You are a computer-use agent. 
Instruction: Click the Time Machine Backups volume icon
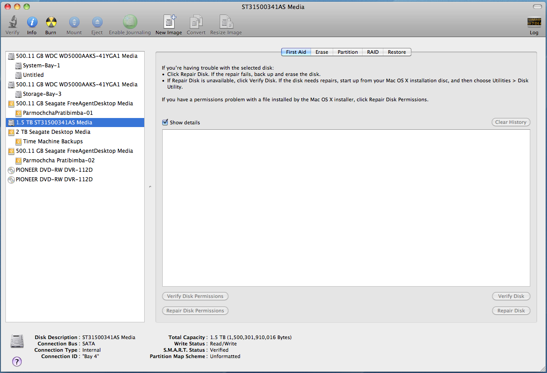pyautogui.click(x=19, y=142)
